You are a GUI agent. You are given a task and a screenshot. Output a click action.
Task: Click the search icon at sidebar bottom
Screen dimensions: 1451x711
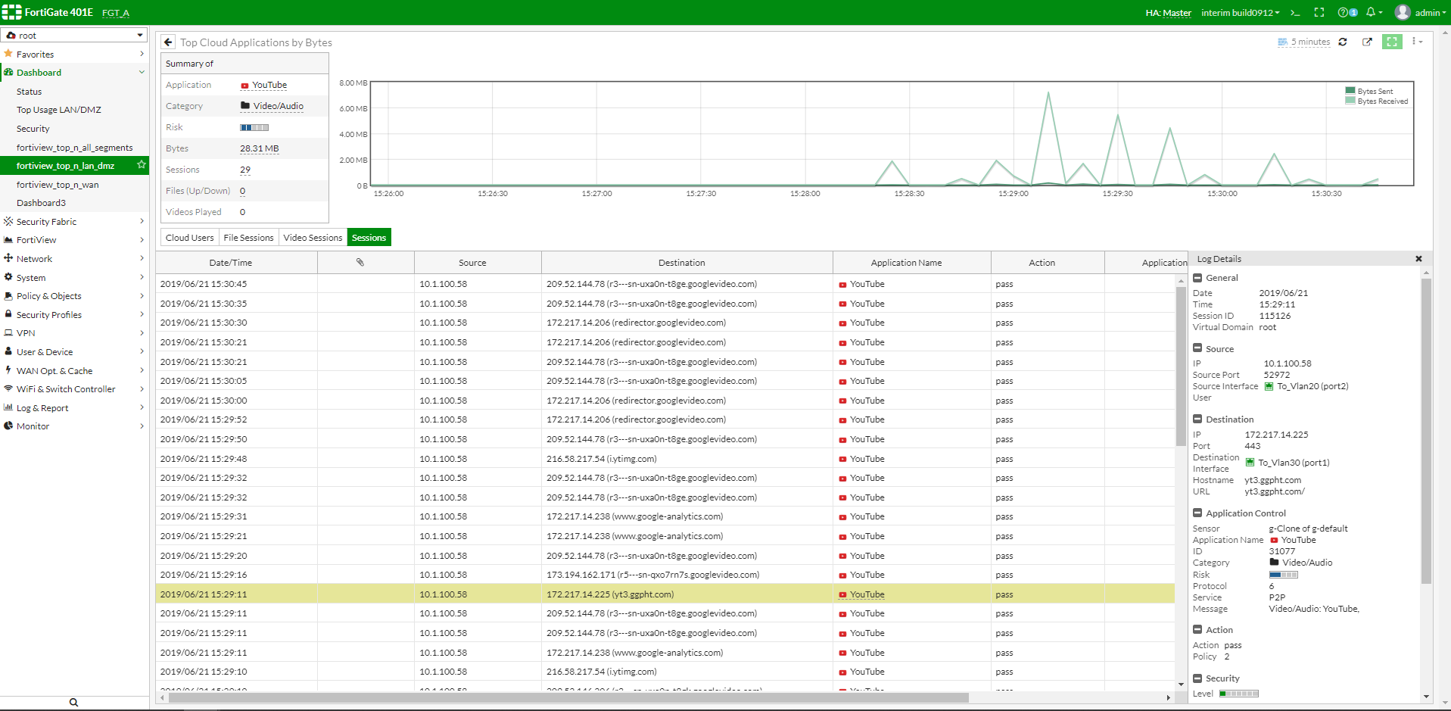73,702
